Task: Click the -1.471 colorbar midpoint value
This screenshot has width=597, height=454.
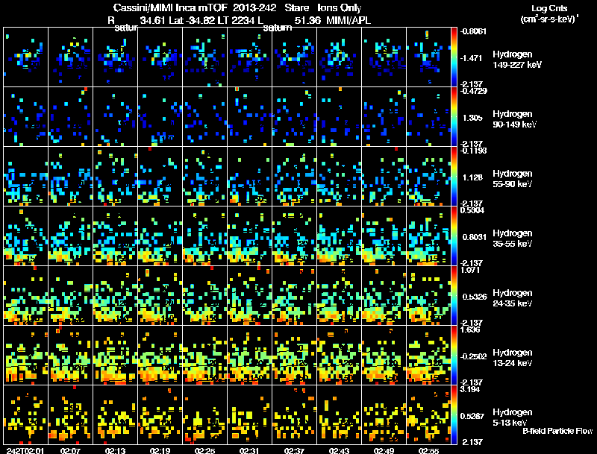Action: (471, 58)
